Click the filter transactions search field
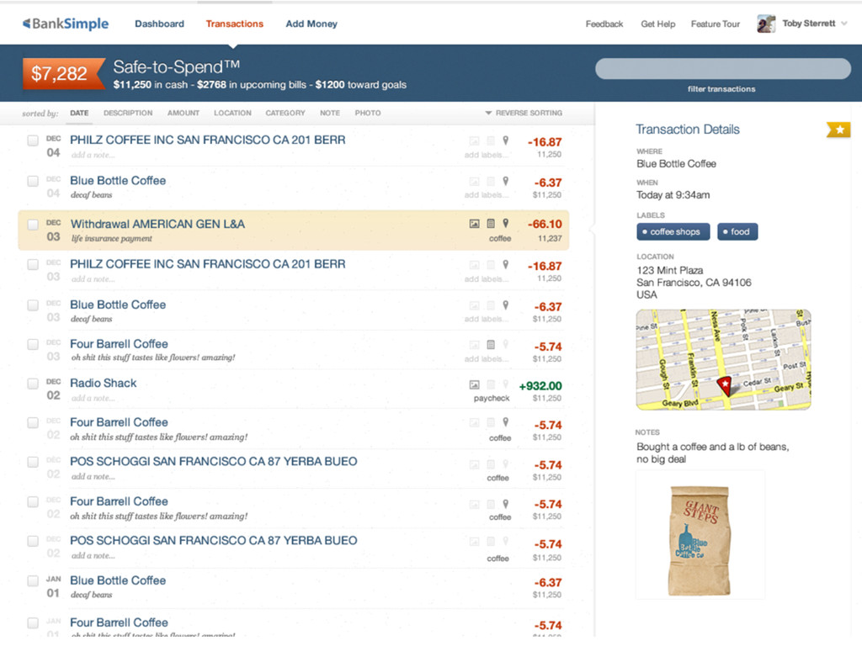The height and width of the screenshot is (646, 862). 723,69
